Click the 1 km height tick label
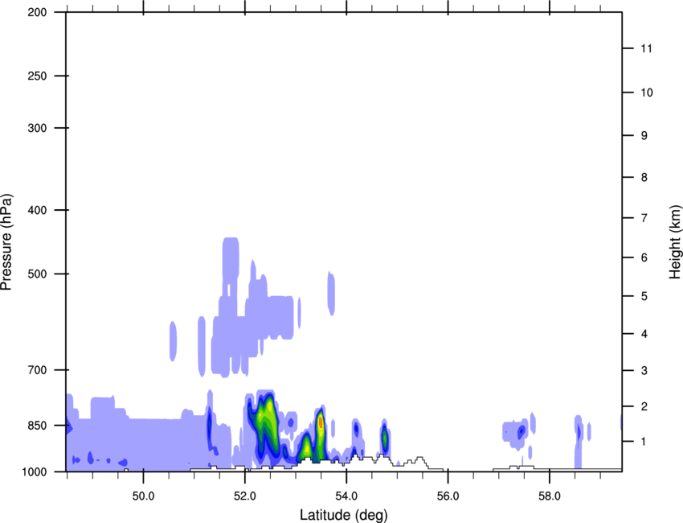683x523 pixels. pos(644,442)
